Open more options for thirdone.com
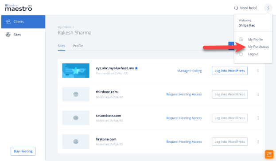 coord(258,94)
